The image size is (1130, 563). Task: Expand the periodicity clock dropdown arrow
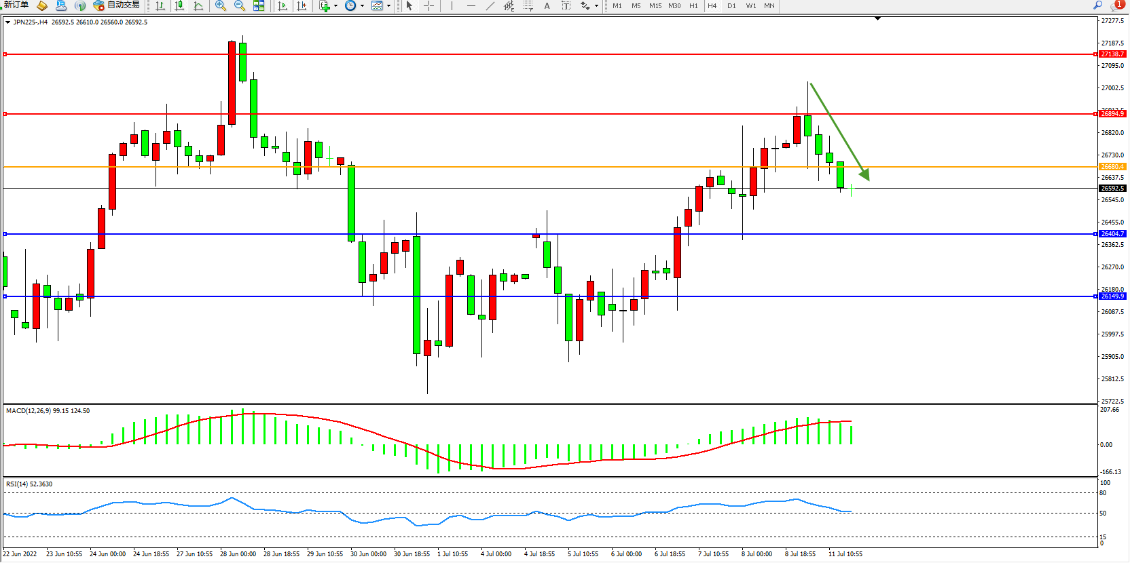[362, 5]
